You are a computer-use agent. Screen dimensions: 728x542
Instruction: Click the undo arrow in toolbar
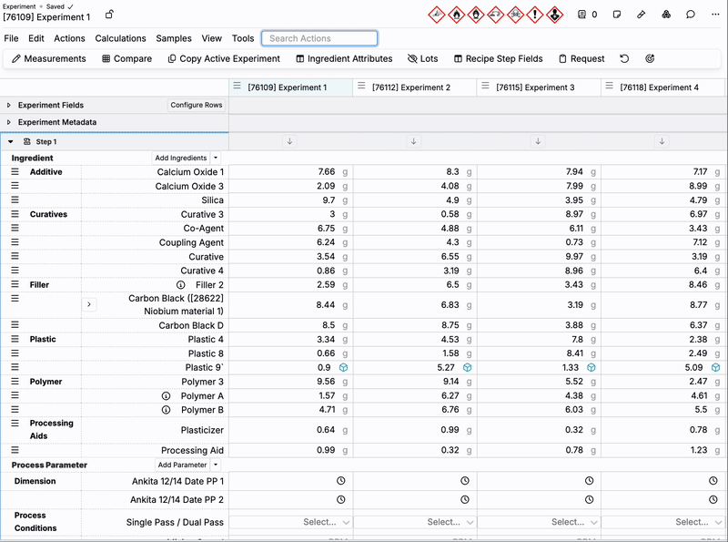point(624,59)
